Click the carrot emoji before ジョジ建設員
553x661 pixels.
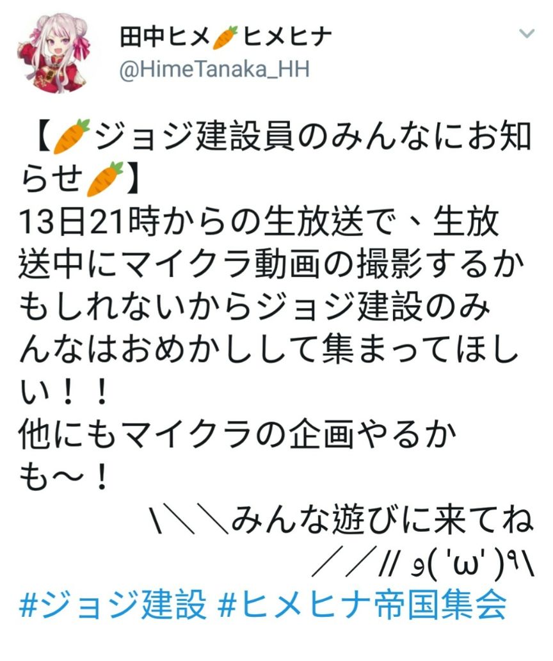coord(71,136)
